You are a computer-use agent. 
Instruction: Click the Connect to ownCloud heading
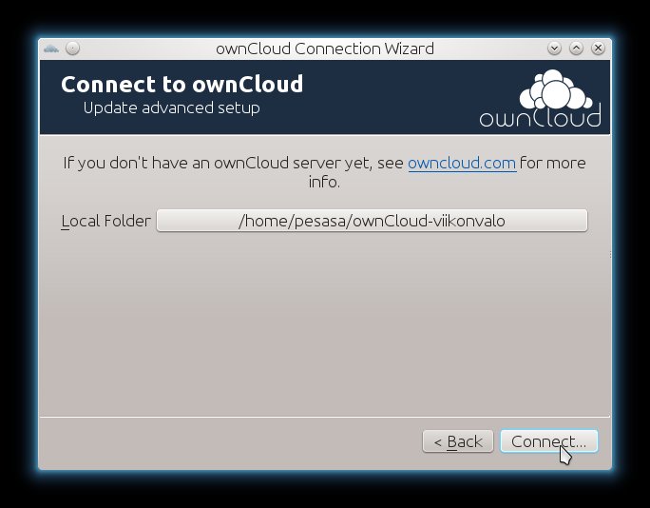tap(182, 85)
